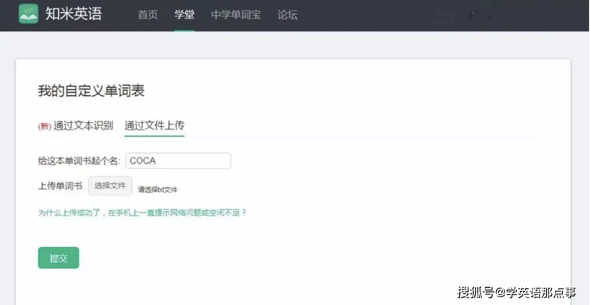Click the wordbook name input showing COCA
The height and width of the screenshot is (305, 590).
click(x=178, y=161)
